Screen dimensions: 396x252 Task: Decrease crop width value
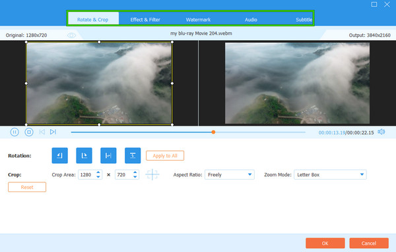(x=98, y=177)
